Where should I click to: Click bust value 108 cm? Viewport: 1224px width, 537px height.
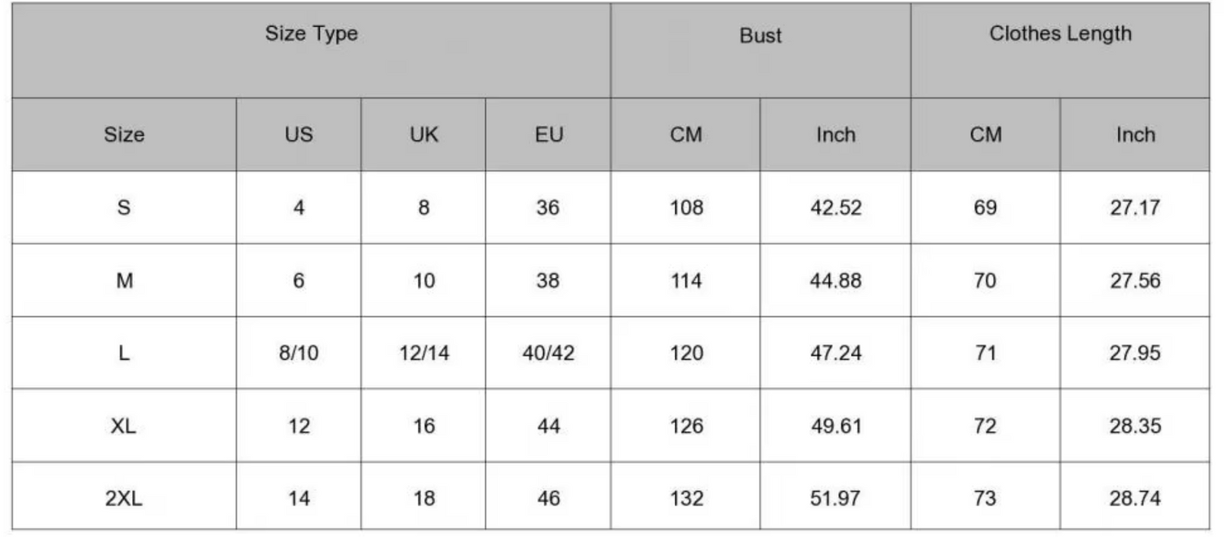[x=685, y=208]
